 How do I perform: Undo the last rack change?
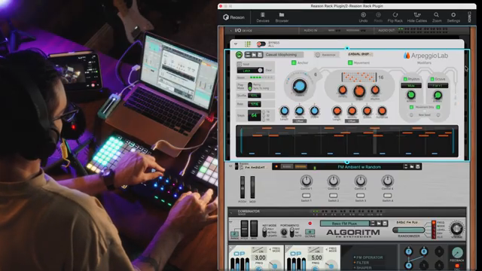pyautogui.click(x=363, y=17)
